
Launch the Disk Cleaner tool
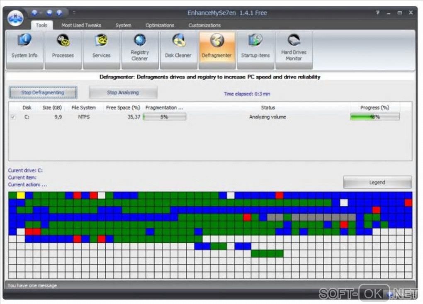tap(178, 50)
